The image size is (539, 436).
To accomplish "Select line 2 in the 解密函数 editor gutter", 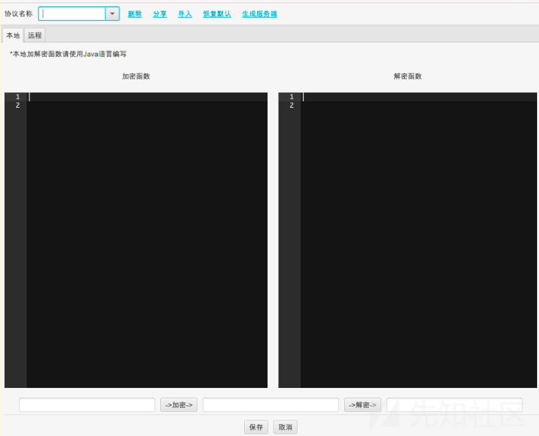I will pyautogui.click(x=292, y=105).
